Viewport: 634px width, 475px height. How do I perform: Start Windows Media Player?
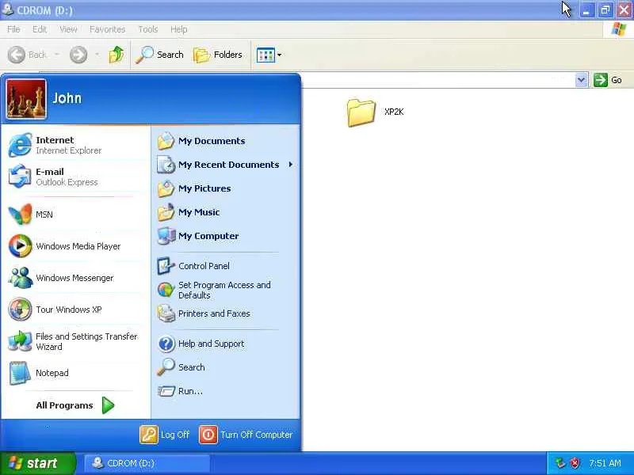(x=76, y=246)
